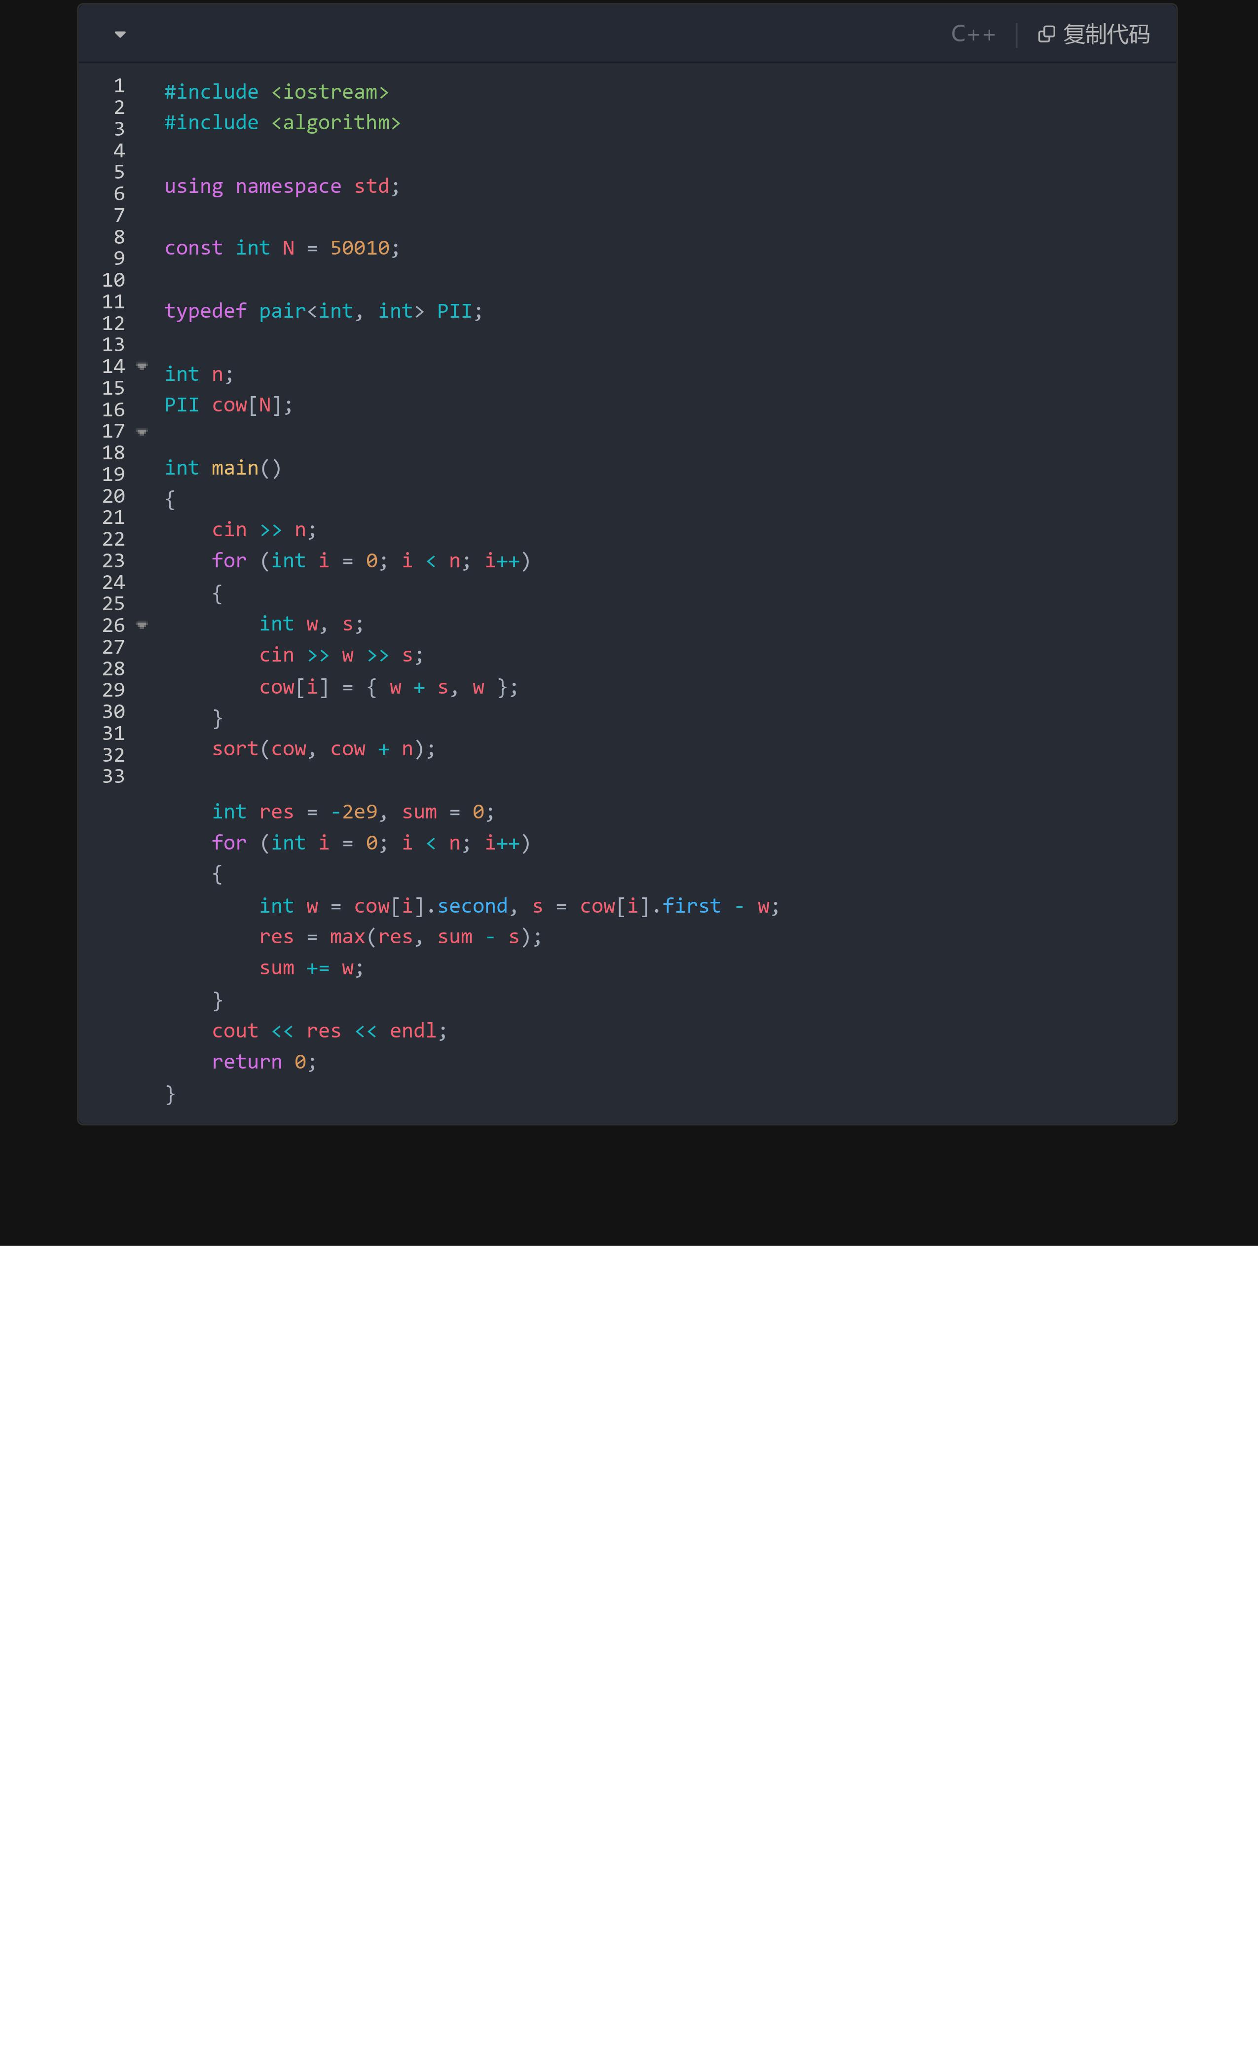This screenshot has height=2072, width=1258.
Task: Click the <iostream> include text
Action: point(330,92)
